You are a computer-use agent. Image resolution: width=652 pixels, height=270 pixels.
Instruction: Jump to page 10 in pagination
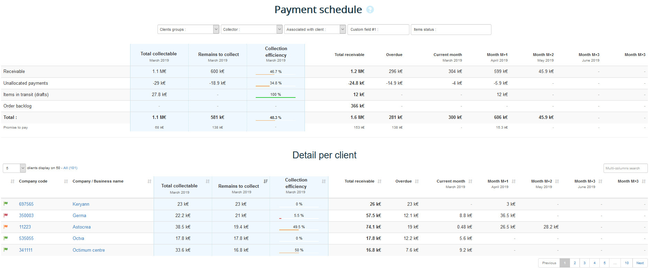click(627, 263)
